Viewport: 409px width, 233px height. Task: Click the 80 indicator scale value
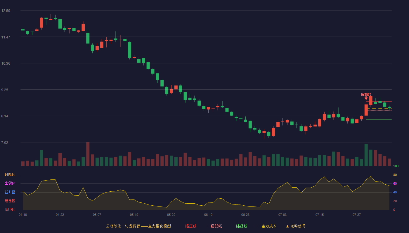tap(395, 175)
